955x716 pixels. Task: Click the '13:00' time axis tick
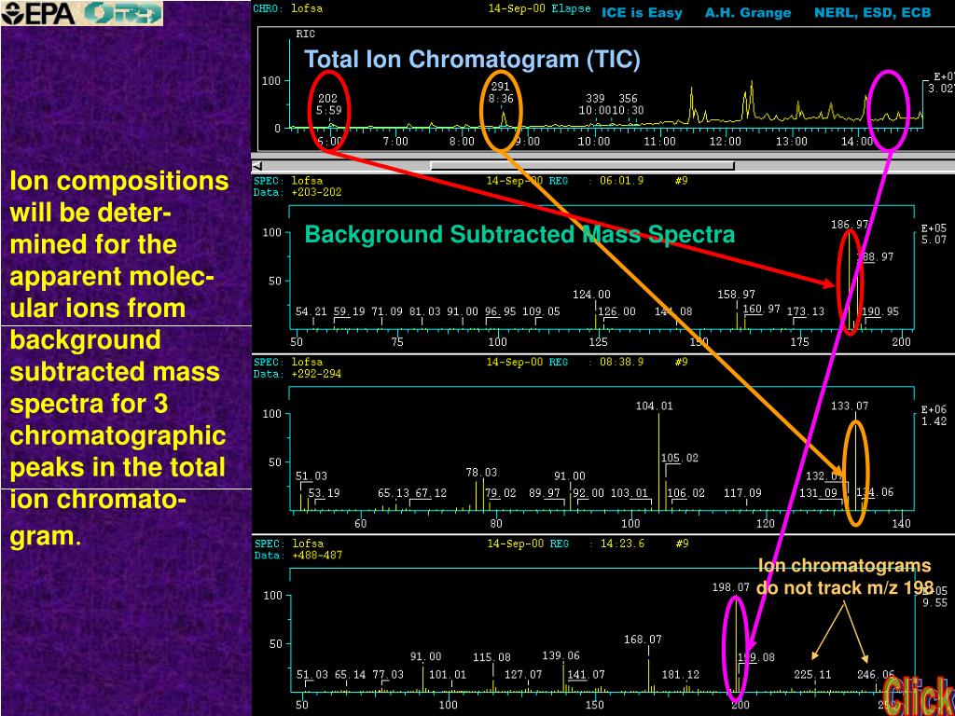coord(792,142)
